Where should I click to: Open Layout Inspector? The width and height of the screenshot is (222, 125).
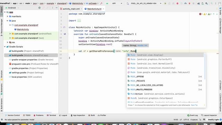pyautogui.click(x=209, y=115)
